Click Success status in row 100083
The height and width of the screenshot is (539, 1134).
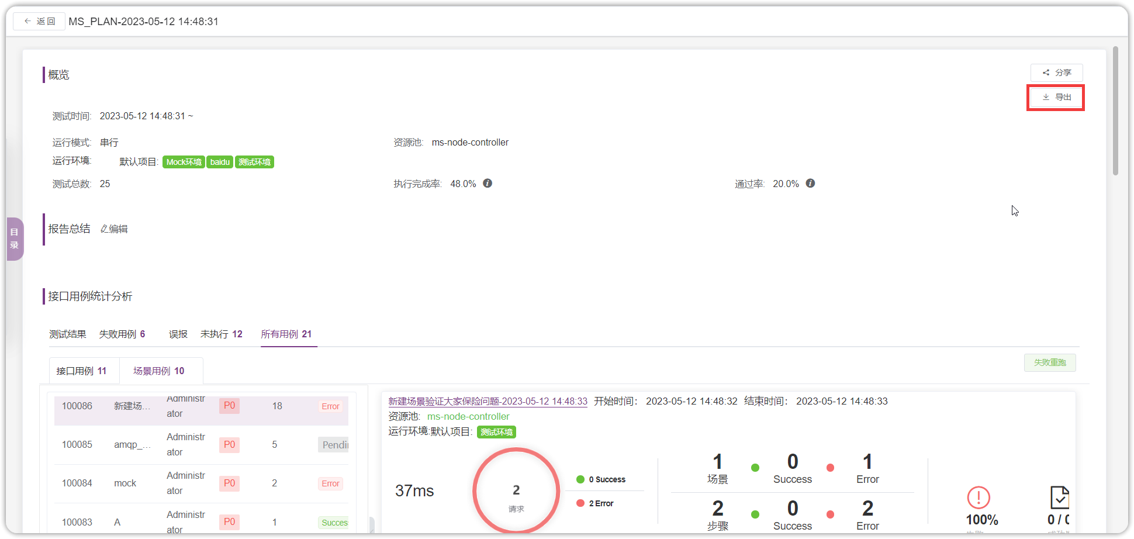tap(334, 523)
